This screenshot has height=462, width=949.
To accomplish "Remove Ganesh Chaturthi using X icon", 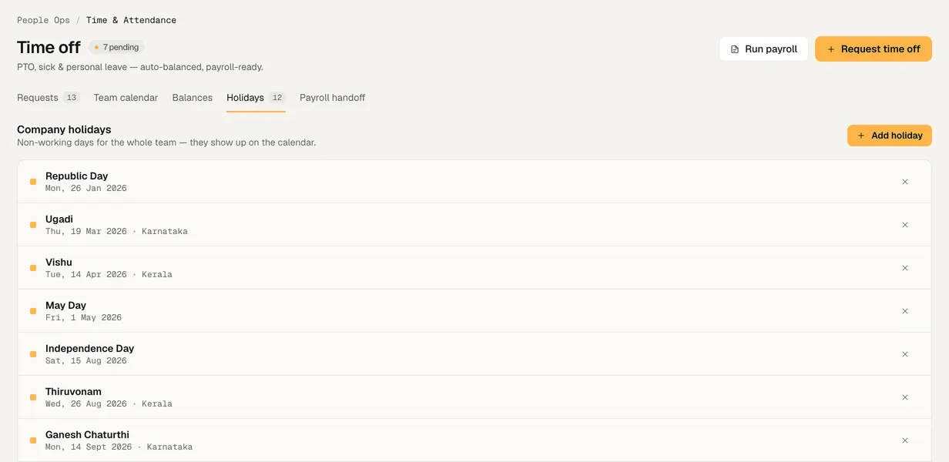I will (905, 440).
